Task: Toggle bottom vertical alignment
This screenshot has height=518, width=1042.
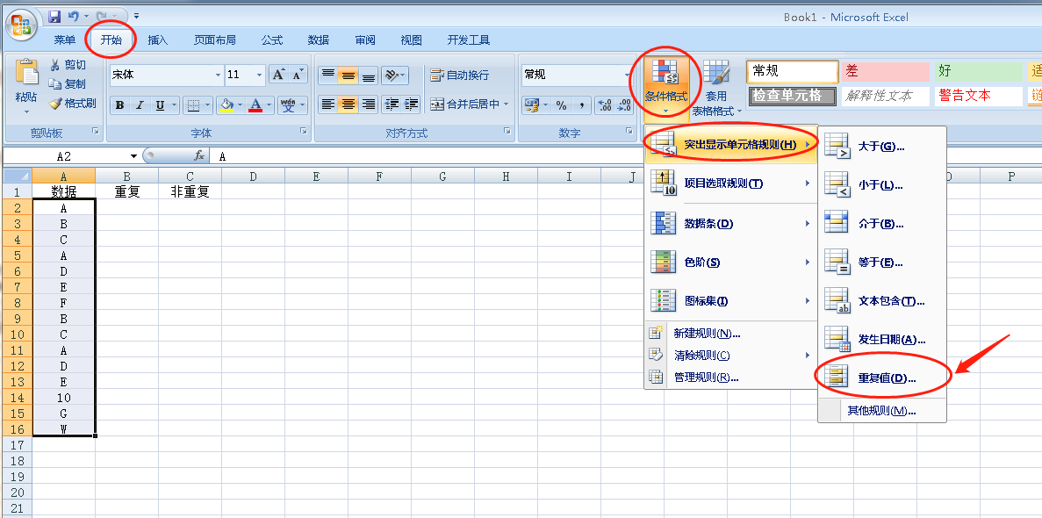Action: coord(368,75)
